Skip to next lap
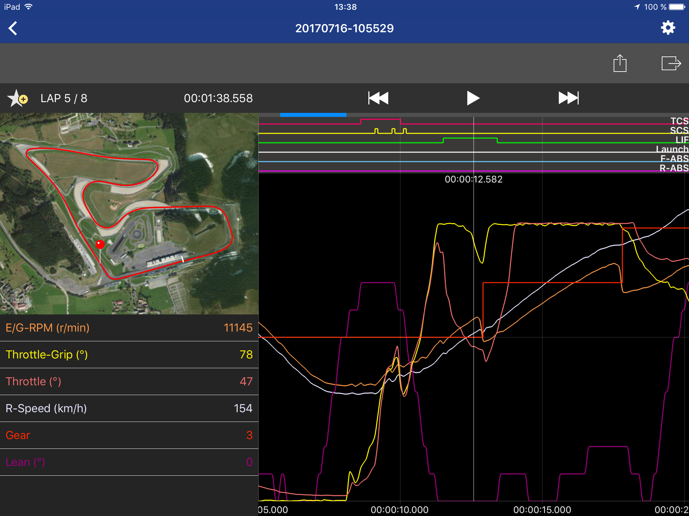The width and height of the screenshot is (689, 516). click(568, 98)
